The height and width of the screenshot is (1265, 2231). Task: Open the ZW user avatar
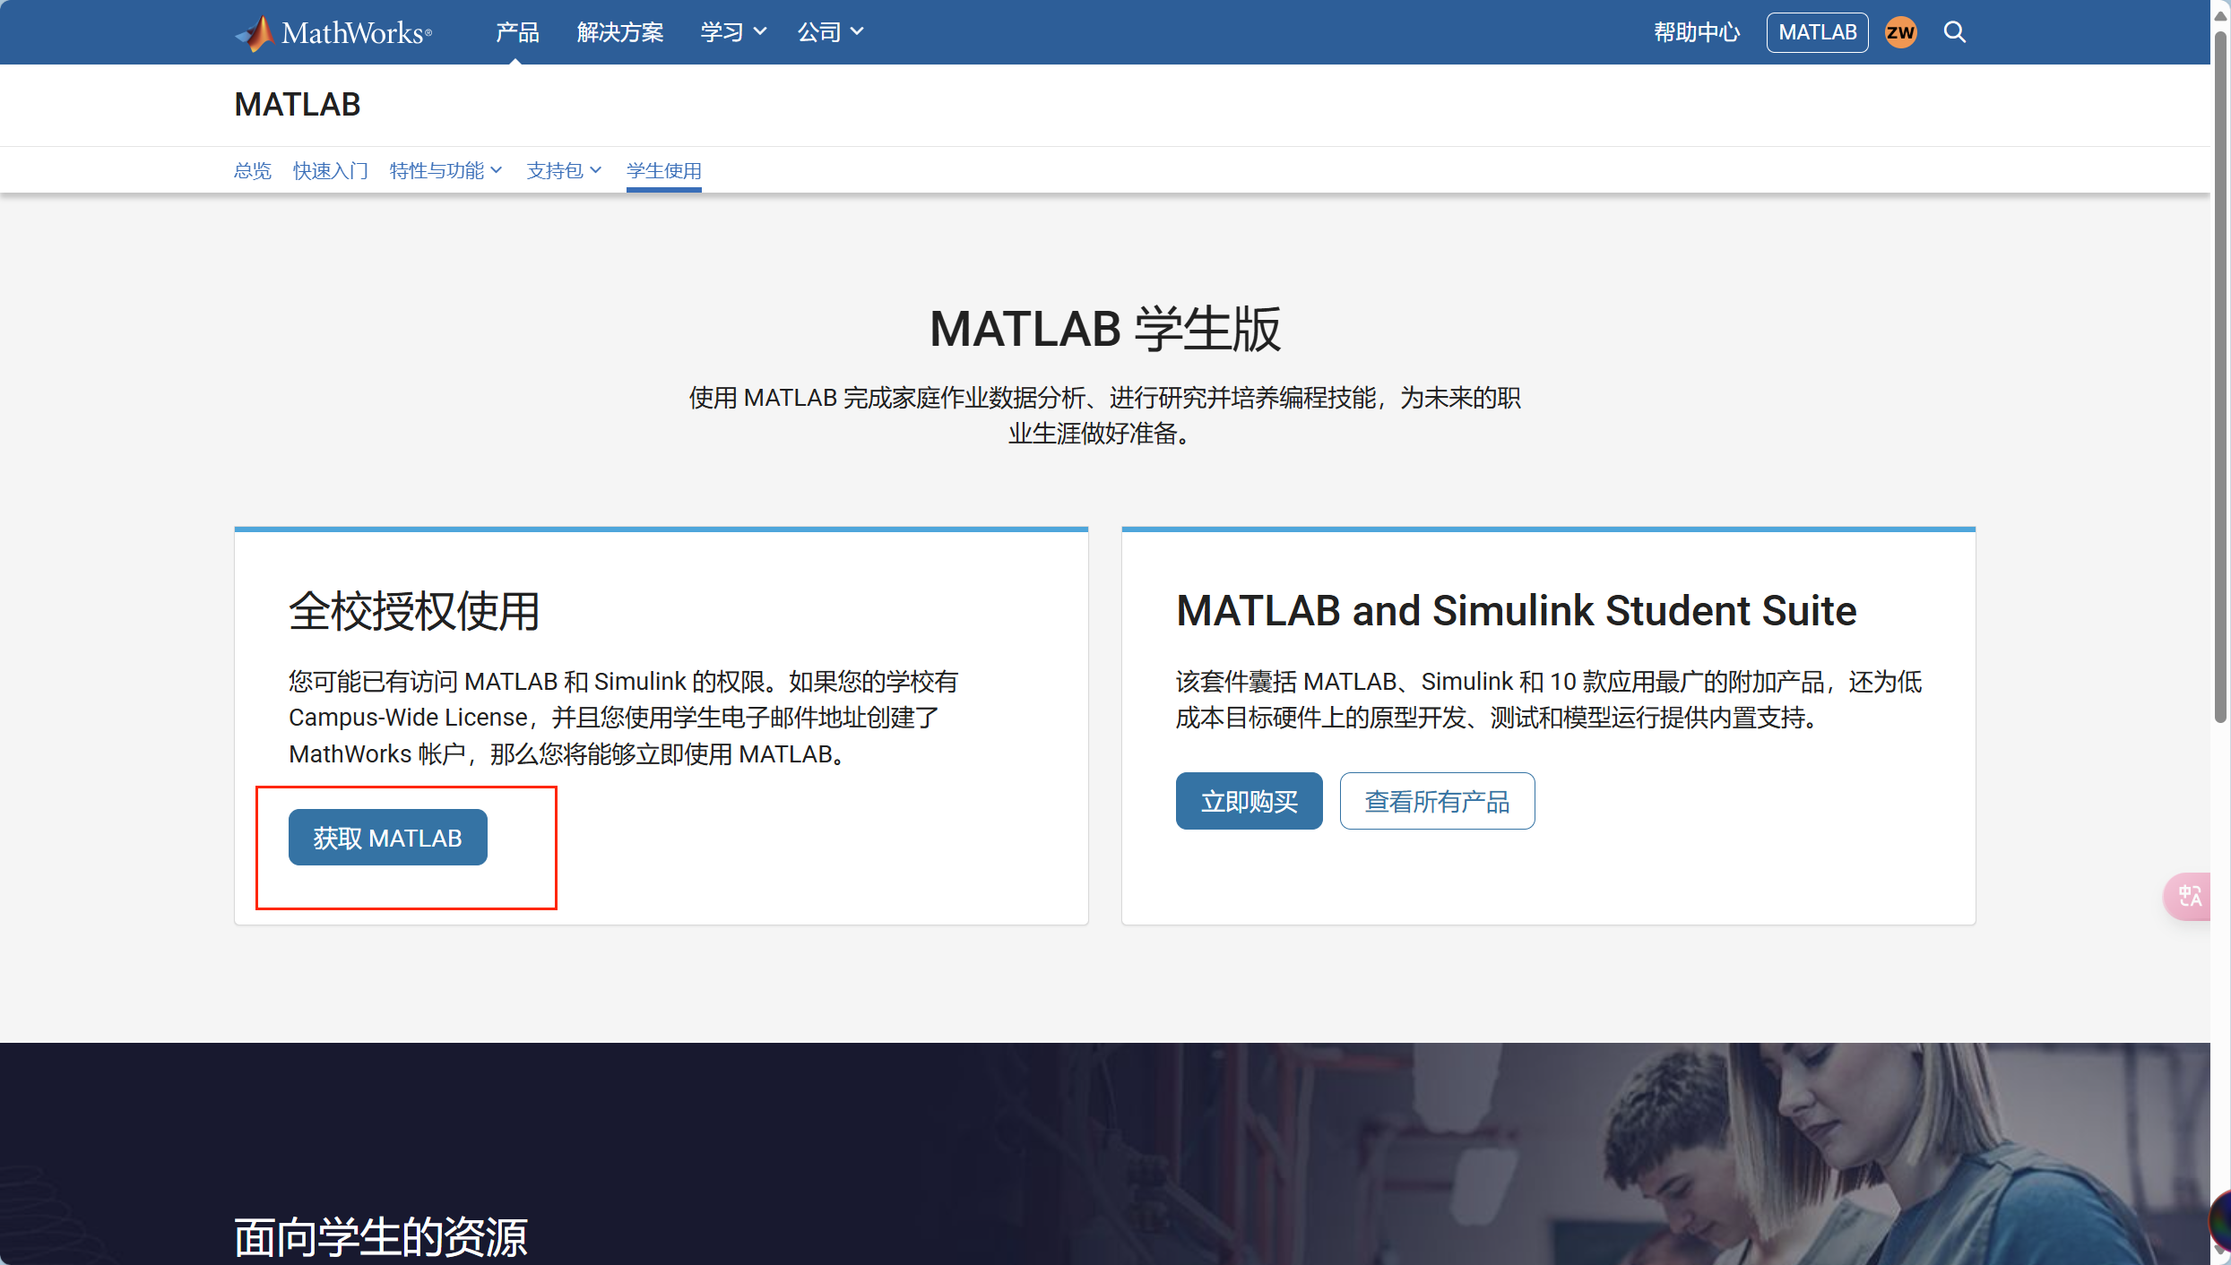click(1900, 32)
